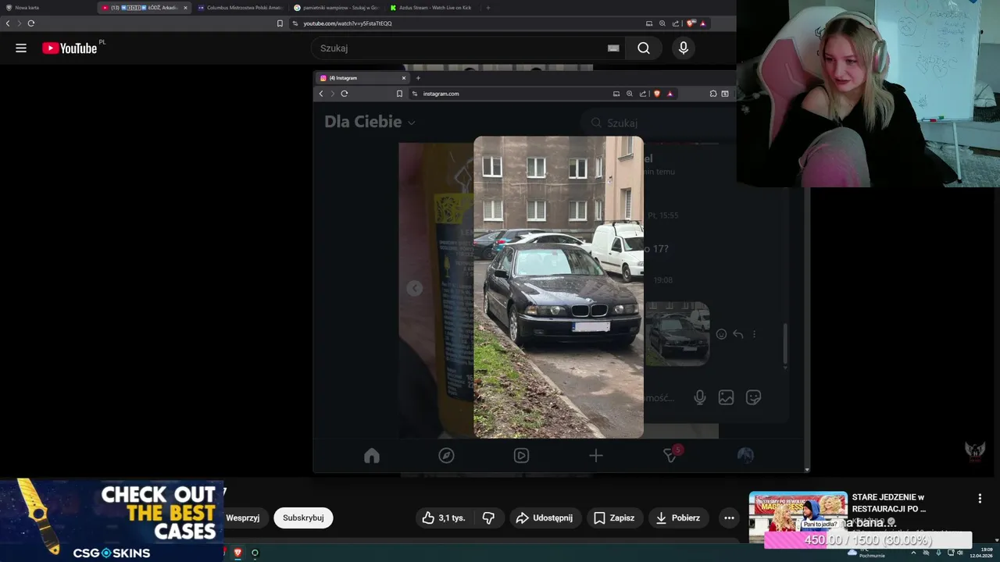
Task: Open the BMW car photo overlay
Action: (559, 287)
